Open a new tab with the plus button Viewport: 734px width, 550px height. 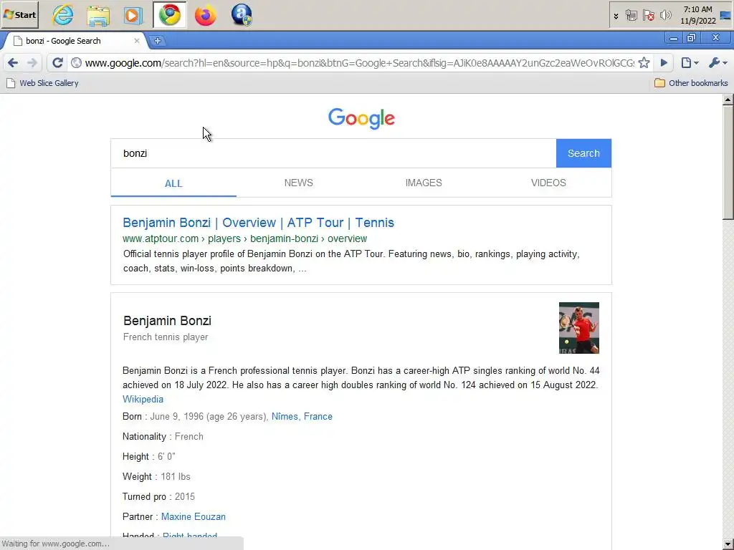158,41
